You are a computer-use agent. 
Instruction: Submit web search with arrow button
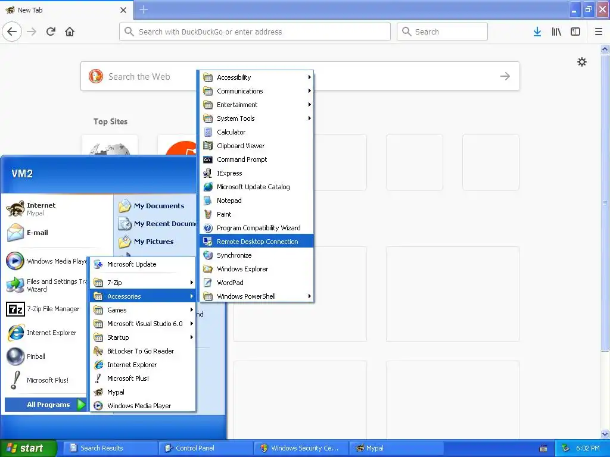[x=505, y=76]
